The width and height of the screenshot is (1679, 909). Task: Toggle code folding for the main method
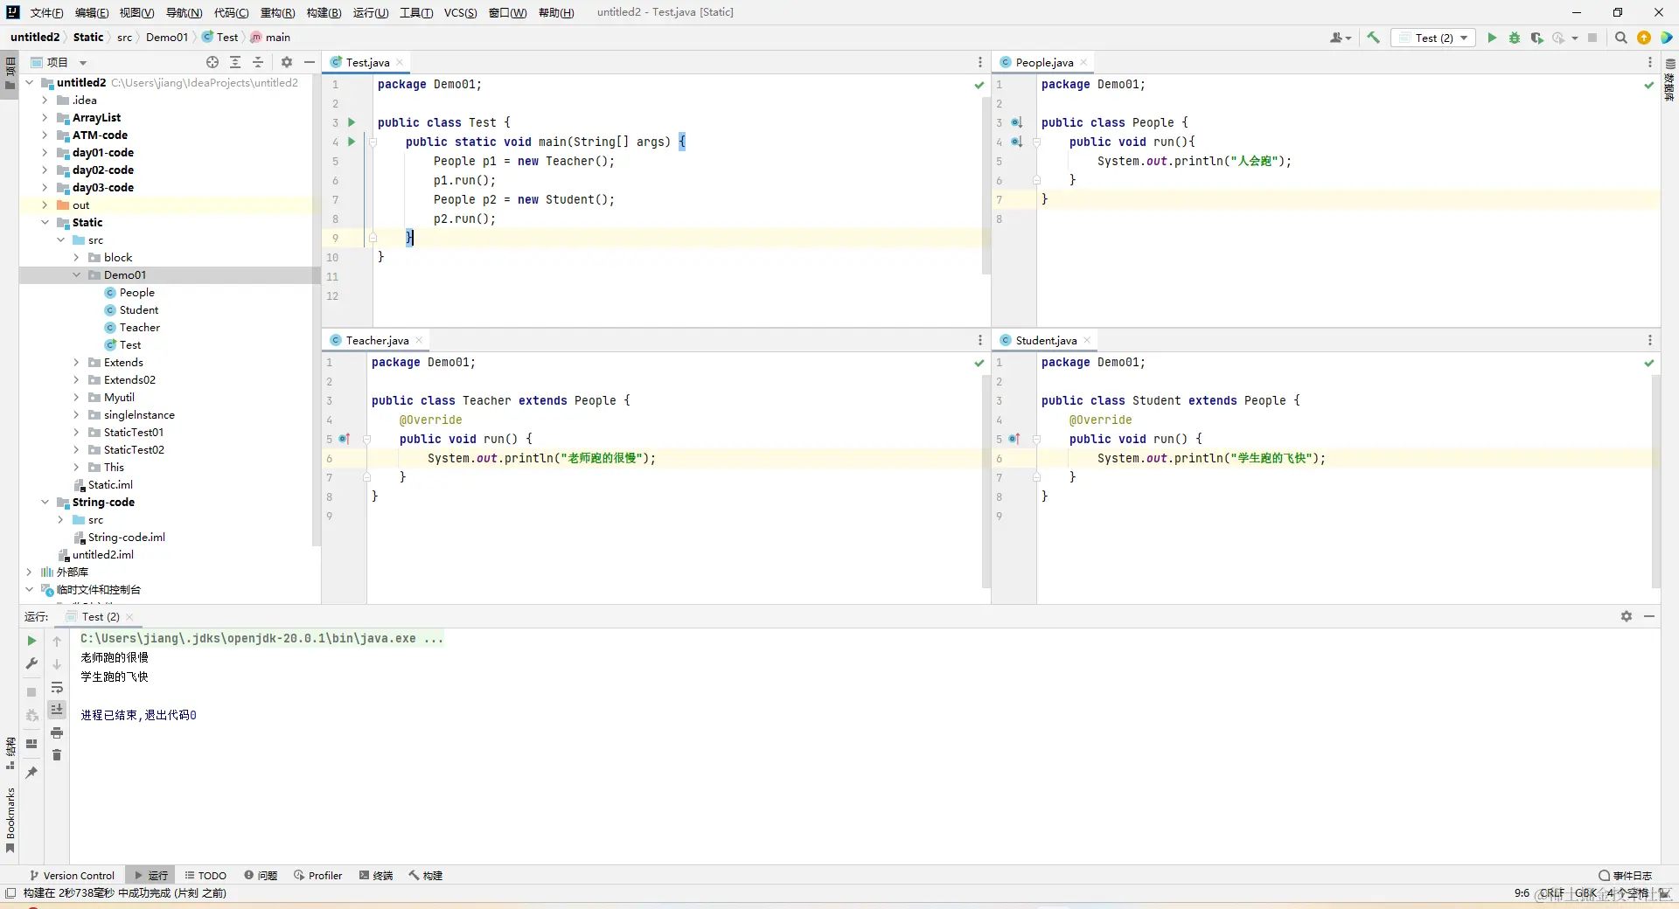click(373, 142)
